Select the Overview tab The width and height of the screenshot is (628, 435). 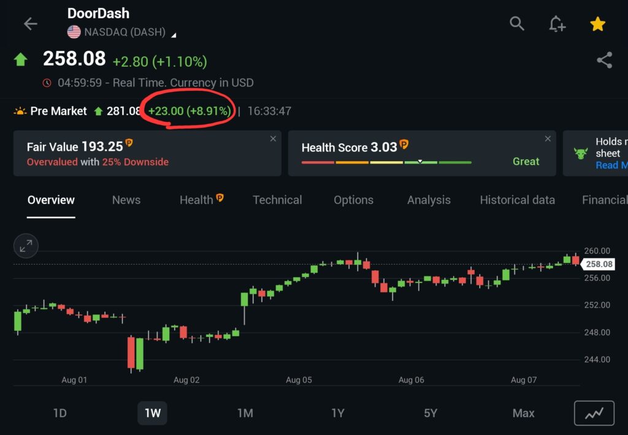[x=51, y=200]
